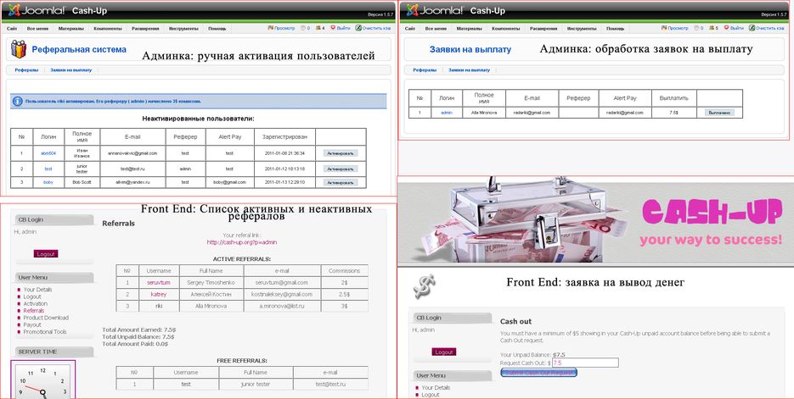The image size is (794, 399).
Task: Open Your Details in the Referrals page User Menu
Action: (37, 290)
